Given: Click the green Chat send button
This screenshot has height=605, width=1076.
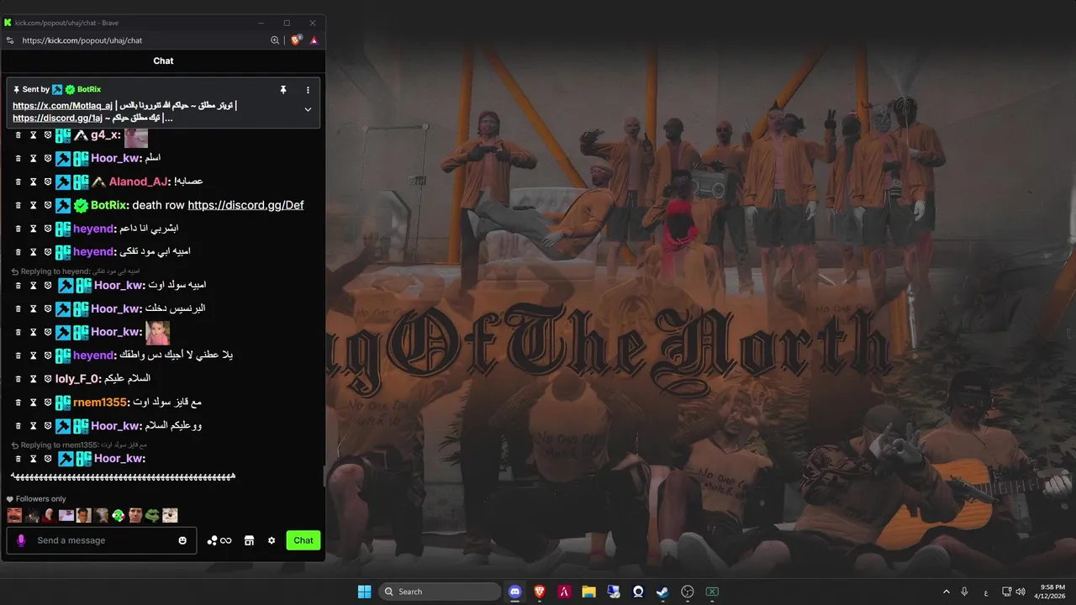Looking at the screenshot, I should 303,540.
